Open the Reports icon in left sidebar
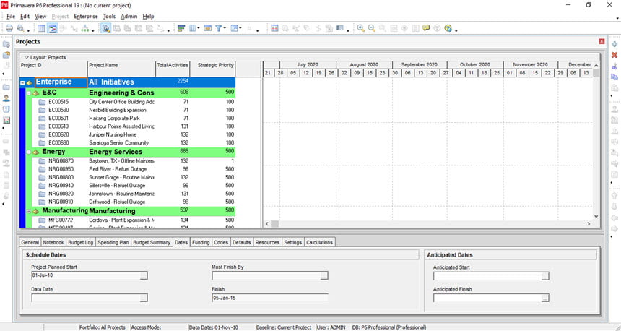The width and height of the screenshot is (621, 331). click(6, 109)
